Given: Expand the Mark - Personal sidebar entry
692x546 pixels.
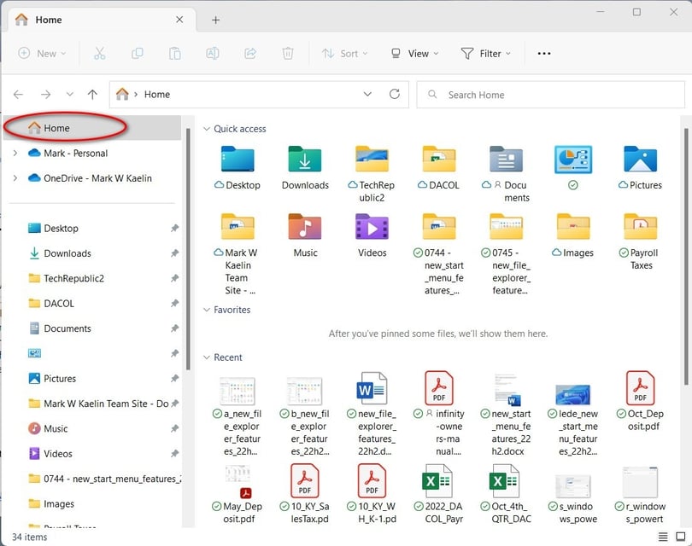Looking at the screenshot, I should [17, 154].
